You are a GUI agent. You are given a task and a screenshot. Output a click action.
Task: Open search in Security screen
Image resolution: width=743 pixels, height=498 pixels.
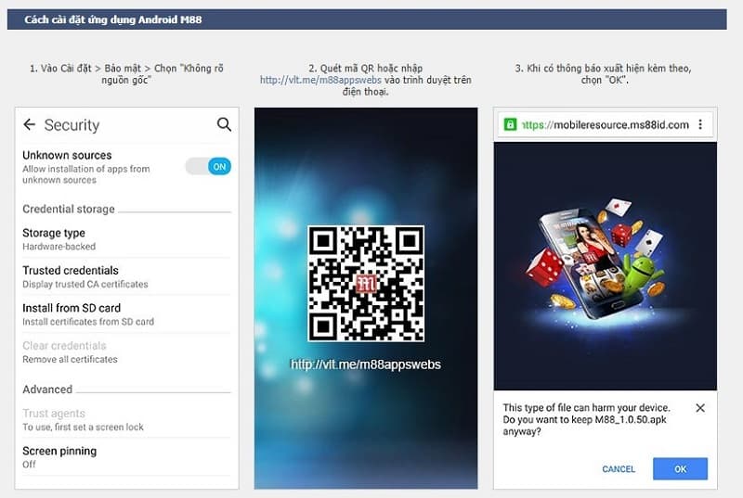pos(224,124)
